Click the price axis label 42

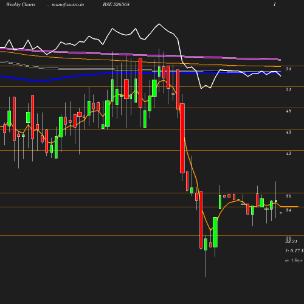[x=288, y=153]
